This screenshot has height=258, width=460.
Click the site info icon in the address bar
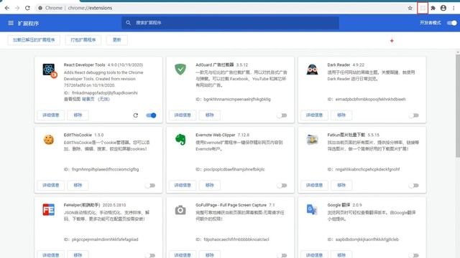point(40,8)
